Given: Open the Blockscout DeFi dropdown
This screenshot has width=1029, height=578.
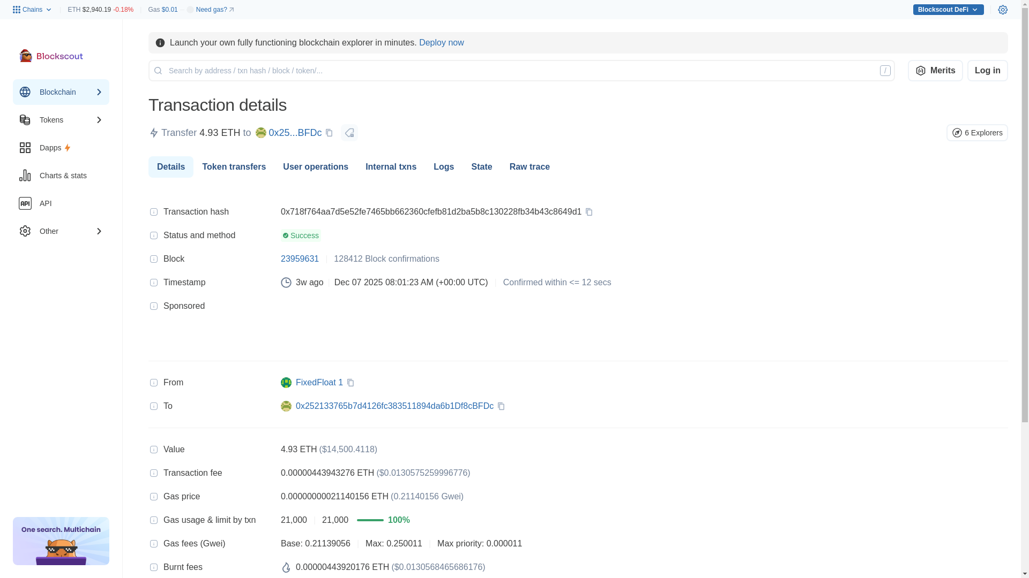Looking at the screenshot, I should pos(948,10).
